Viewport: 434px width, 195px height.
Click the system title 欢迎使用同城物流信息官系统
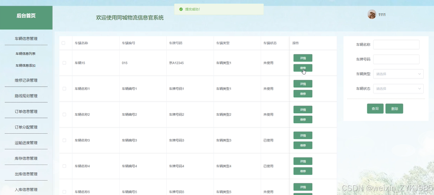[130, 18]
